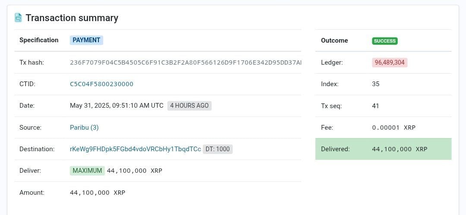Click the PAYMENT type badge
This screenshot has width=466, height=215.
pos(86,40)
